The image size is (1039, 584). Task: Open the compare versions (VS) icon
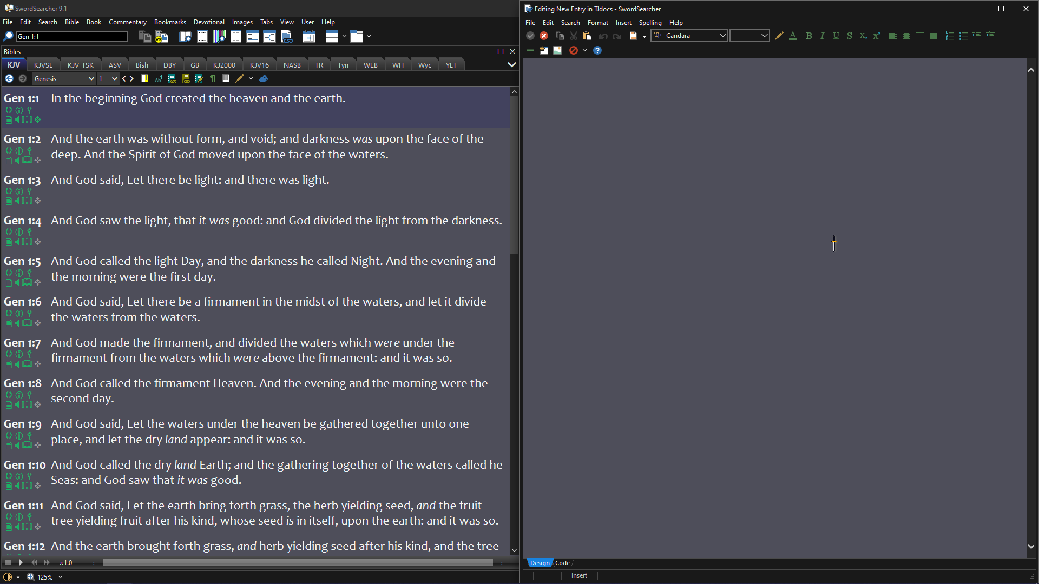(x=162, y=36)
